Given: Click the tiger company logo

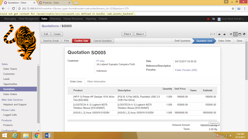Looking at the screenshot, I should coord(19,42).
